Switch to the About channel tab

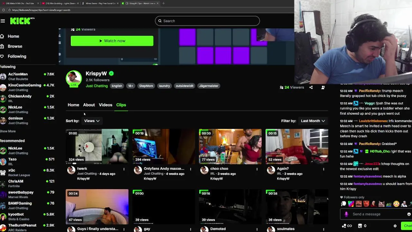[89, 105]
